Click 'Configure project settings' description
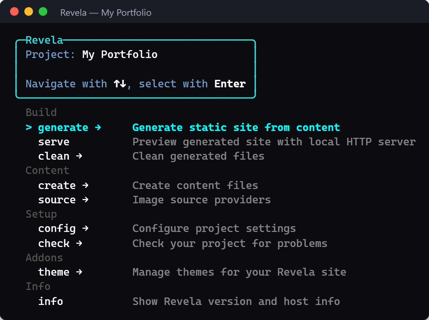Viewport: 429px width, 320px height. click(x=214, y=229)
